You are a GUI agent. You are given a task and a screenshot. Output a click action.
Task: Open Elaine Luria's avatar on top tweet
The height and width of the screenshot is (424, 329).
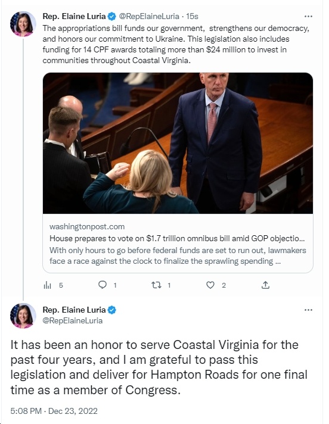(23, 24)
